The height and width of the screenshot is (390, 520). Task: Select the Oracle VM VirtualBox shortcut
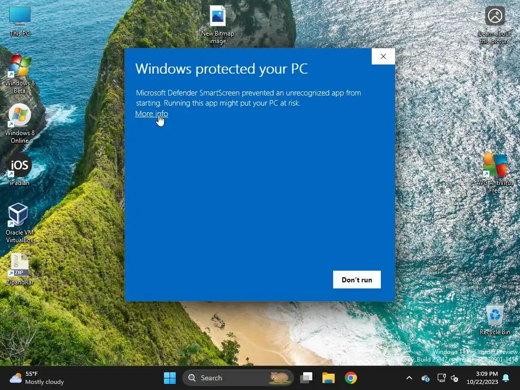[20, 223]
